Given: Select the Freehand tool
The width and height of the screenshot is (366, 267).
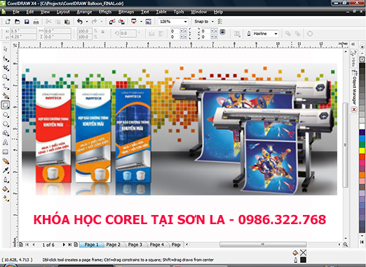Looking at the screenshot, I should click(x=6, y=86).
